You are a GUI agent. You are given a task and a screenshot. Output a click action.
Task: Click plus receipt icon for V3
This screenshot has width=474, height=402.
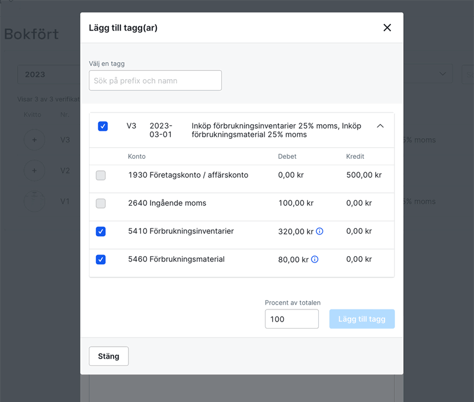pos(35,140)
